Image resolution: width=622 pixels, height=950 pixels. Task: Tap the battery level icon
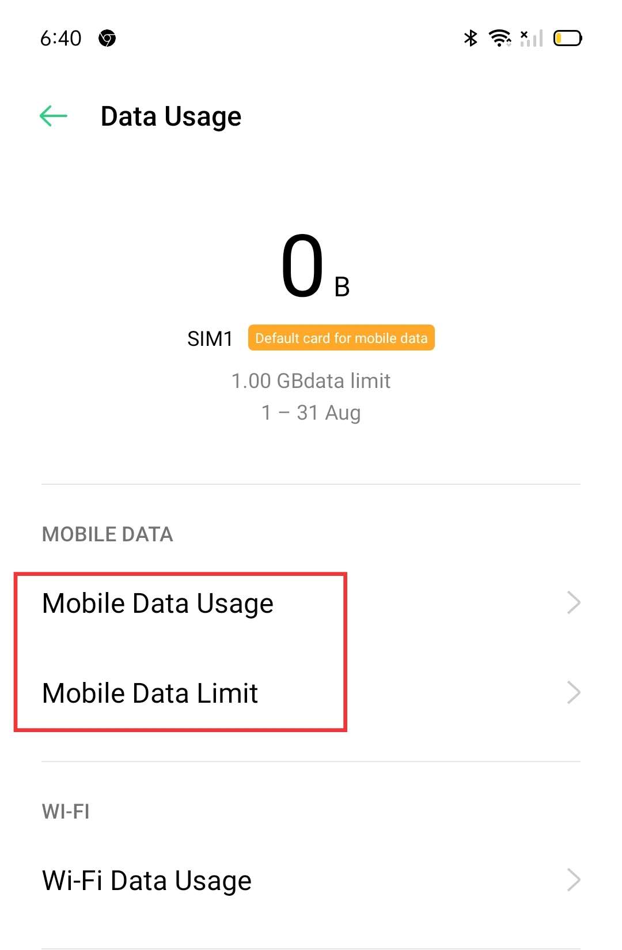point(567,39)
